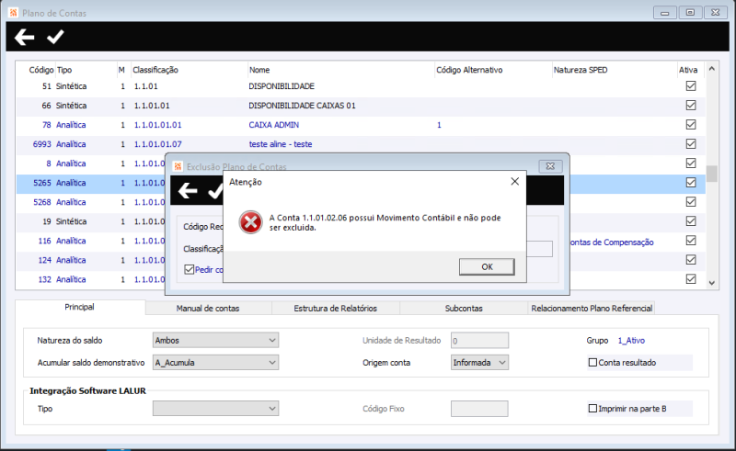
Task: Toggle Ativa checkbox for account code 132 row
Action: (691, 278)
